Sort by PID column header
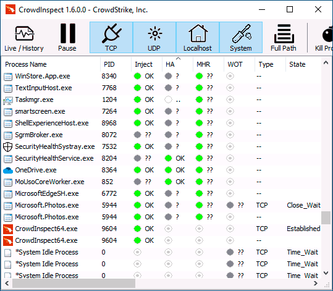The height and width of the screenshot is (291, 333). [116, 64]
